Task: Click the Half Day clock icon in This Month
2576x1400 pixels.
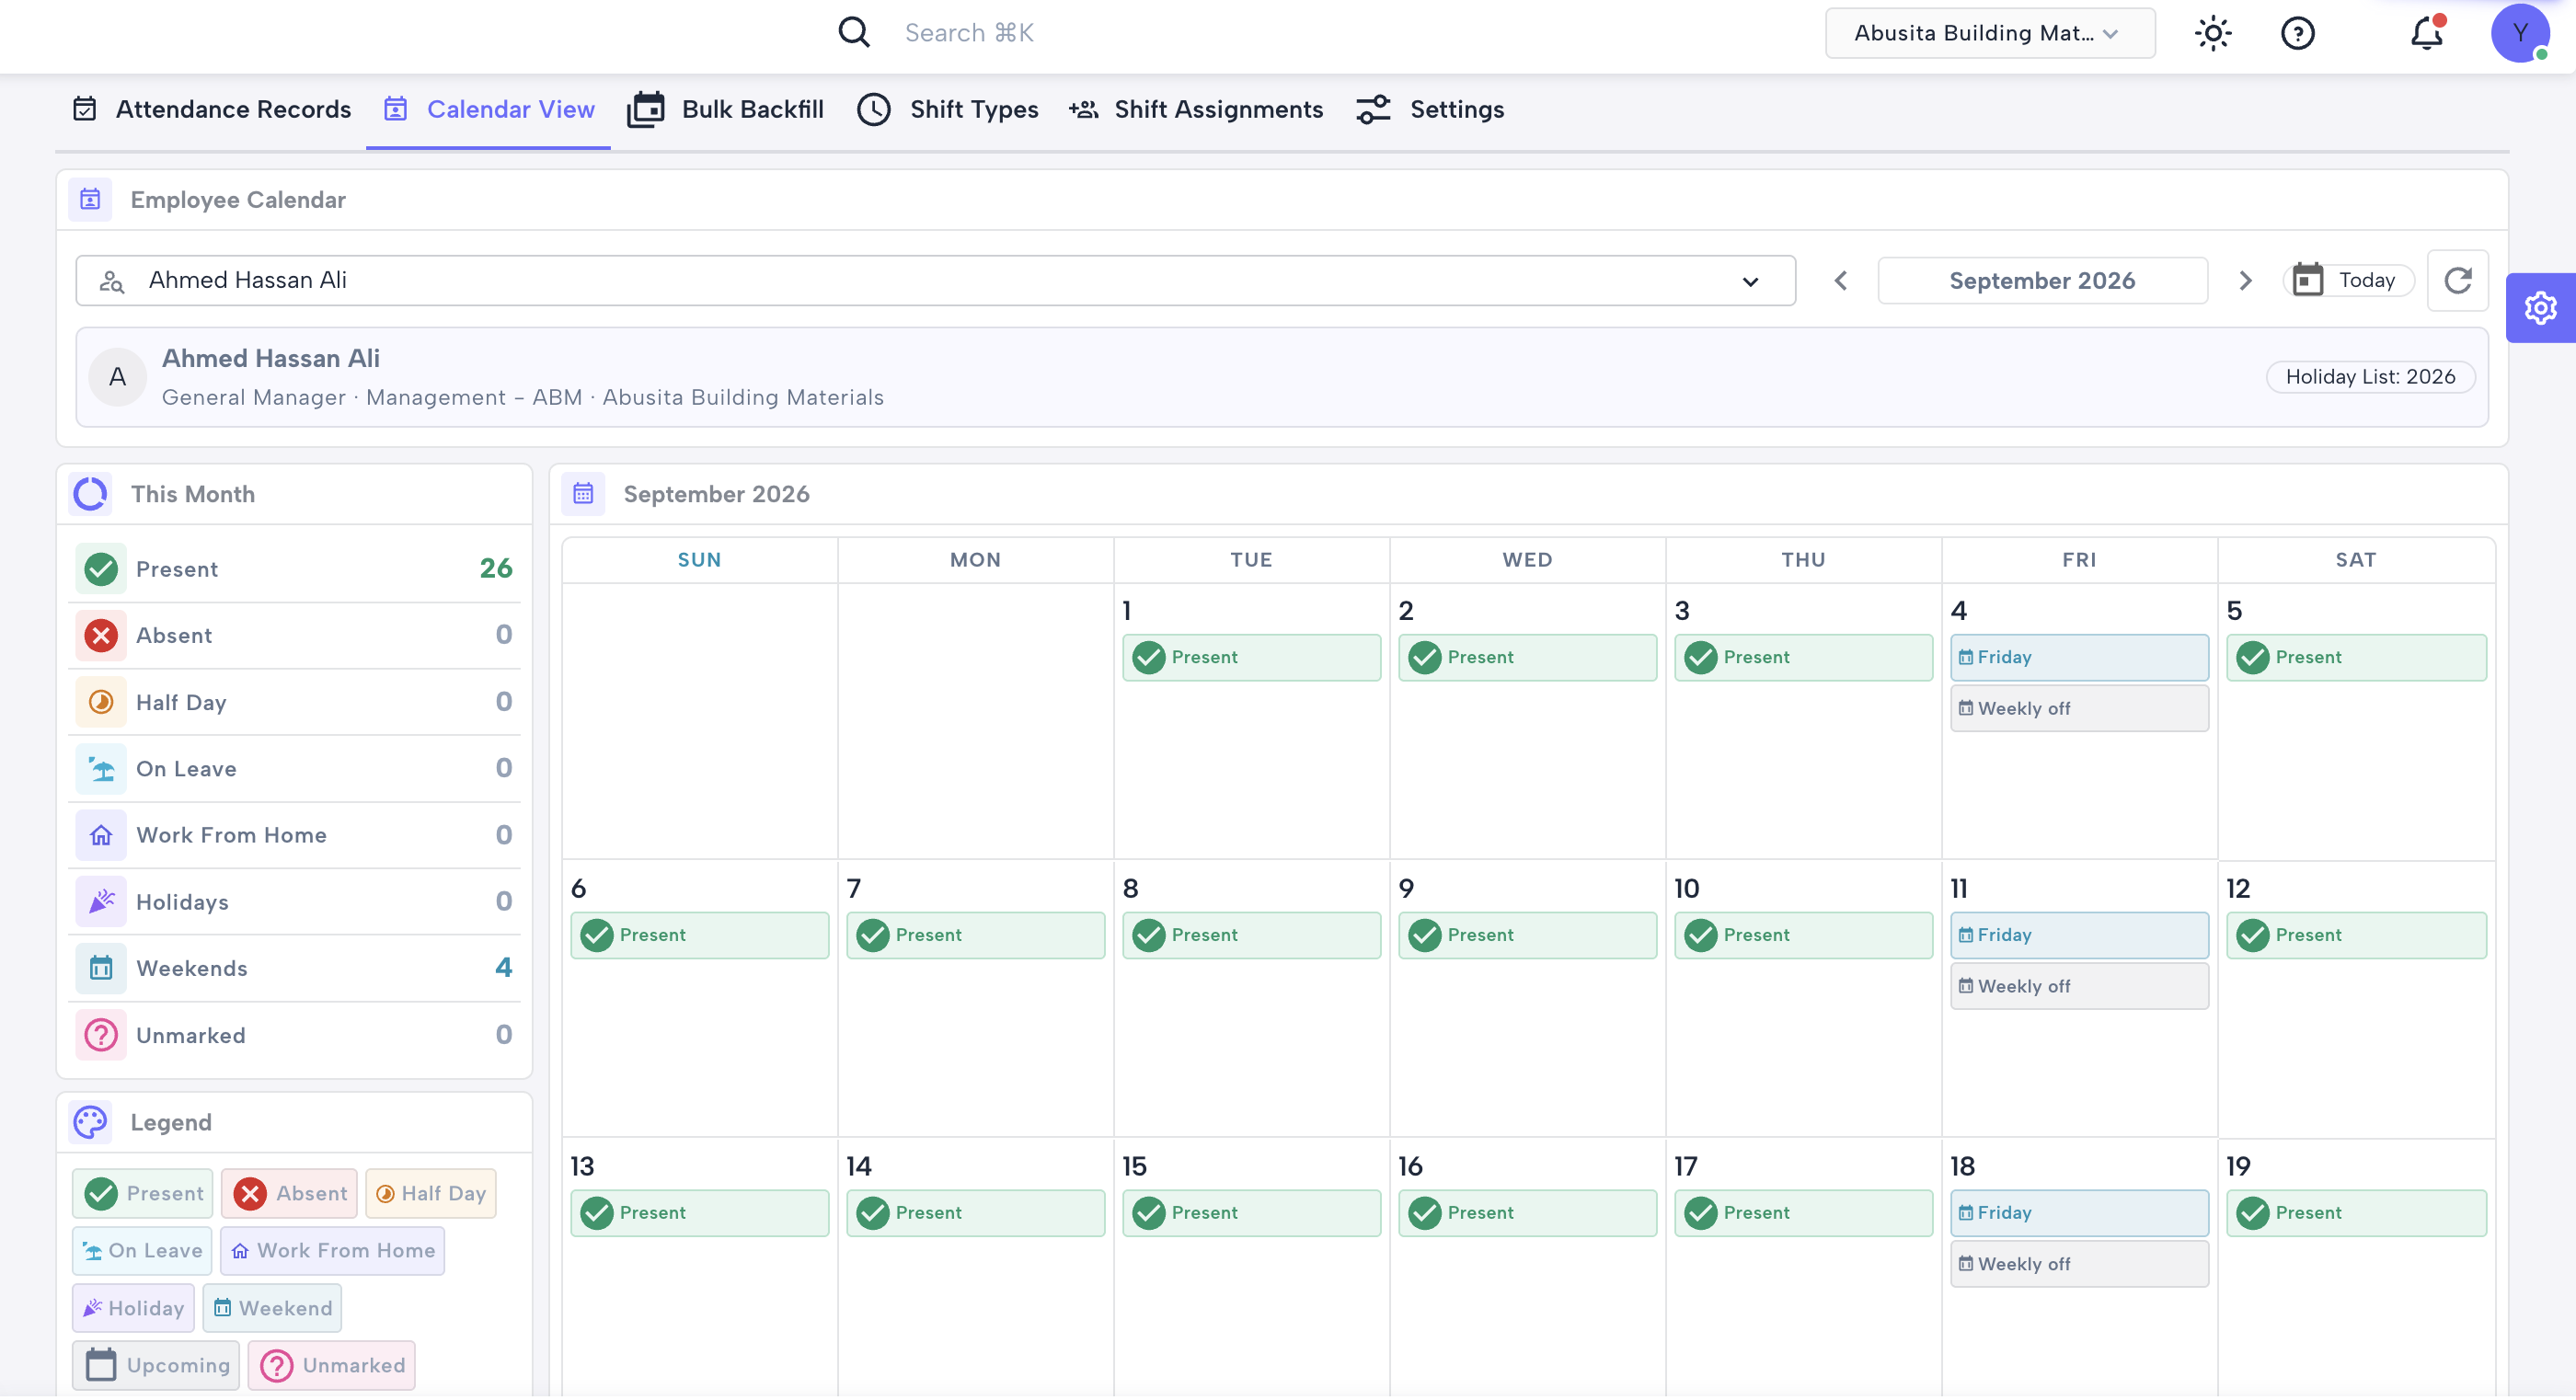Action: 101,703
